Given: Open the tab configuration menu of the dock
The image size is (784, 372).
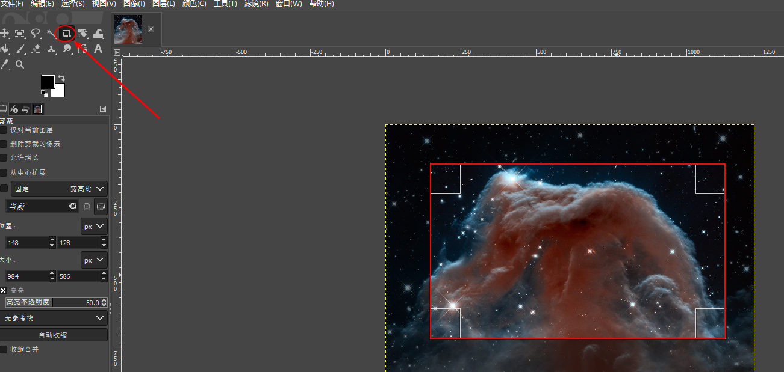Looking at the screenshot, I should tap(103, 109).
